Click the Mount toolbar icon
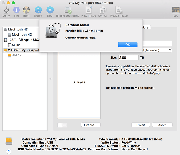 (38, 10)
